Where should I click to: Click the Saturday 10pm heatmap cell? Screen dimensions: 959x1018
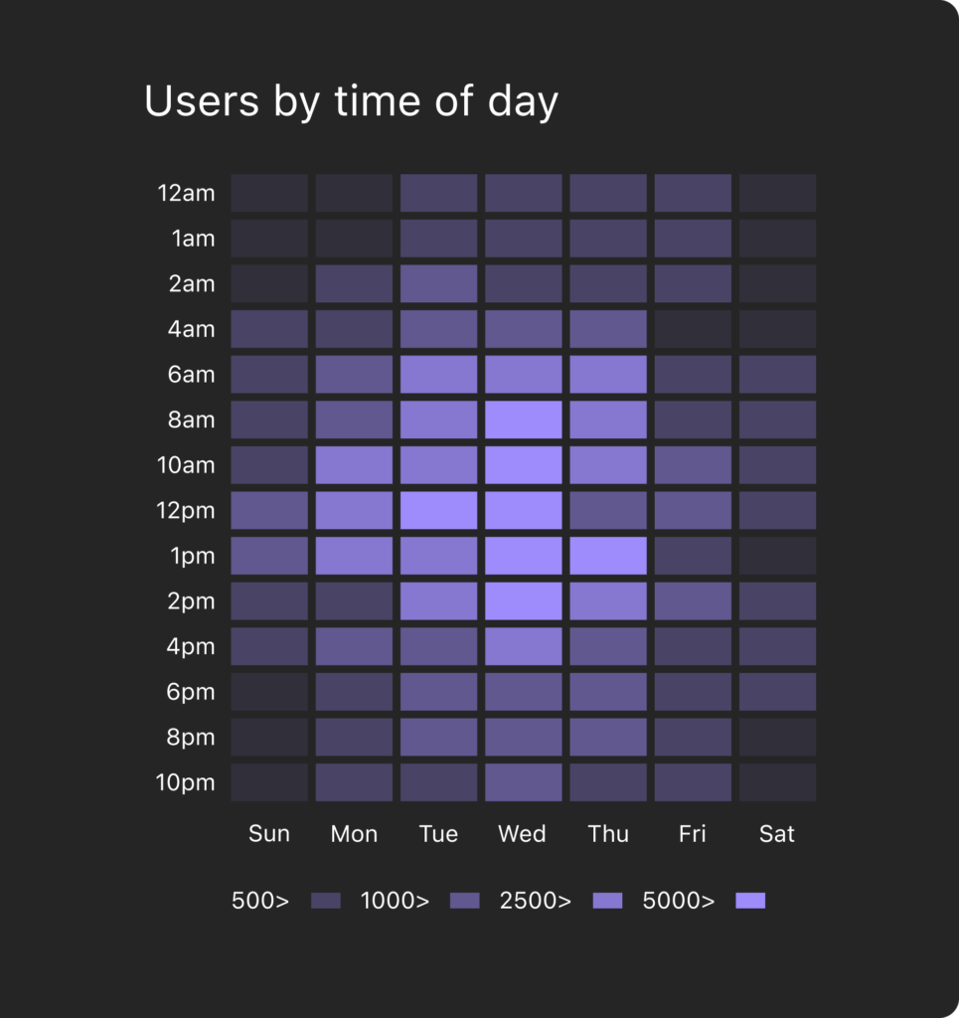(777, 782)
